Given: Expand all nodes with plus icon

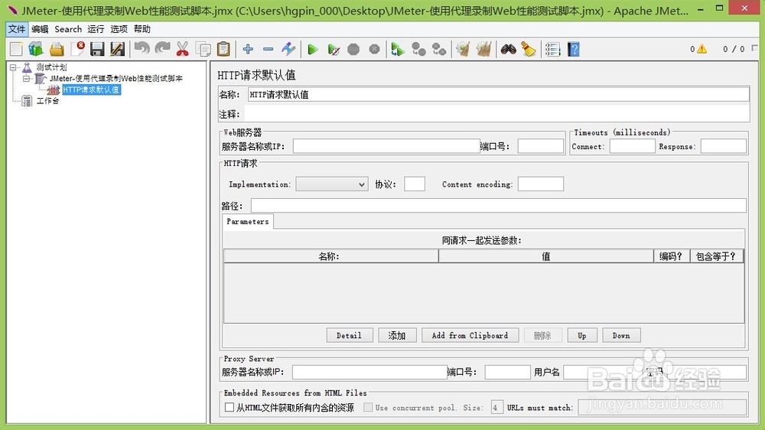Looking at the screenshot, I should point(248,49).
